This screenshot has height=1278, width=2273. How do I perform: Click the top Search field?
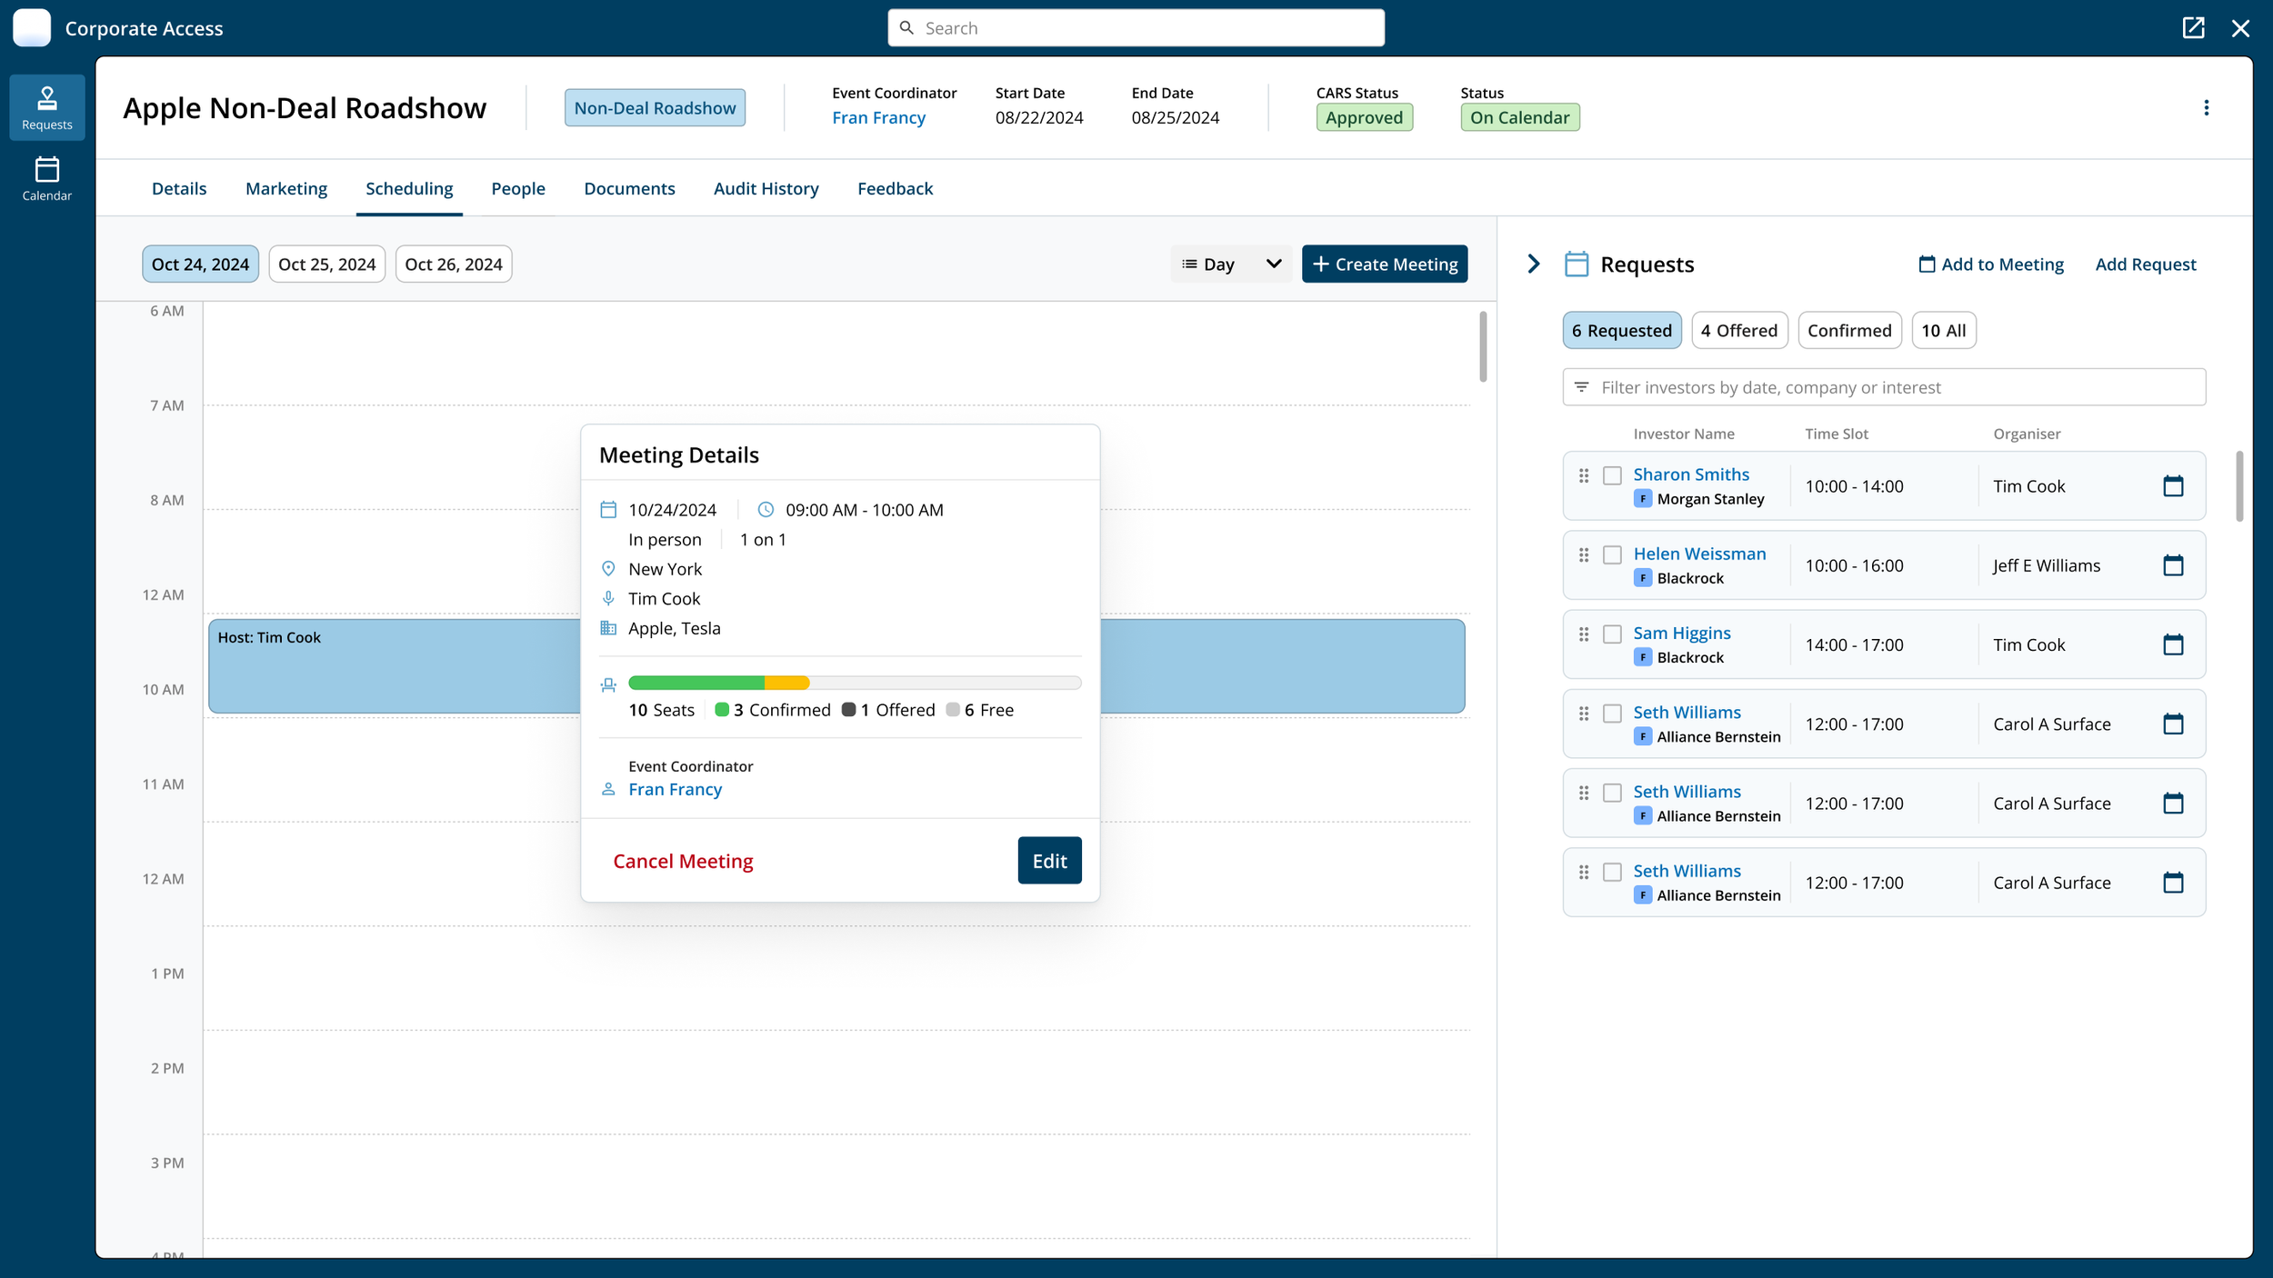coord(1136,28)
